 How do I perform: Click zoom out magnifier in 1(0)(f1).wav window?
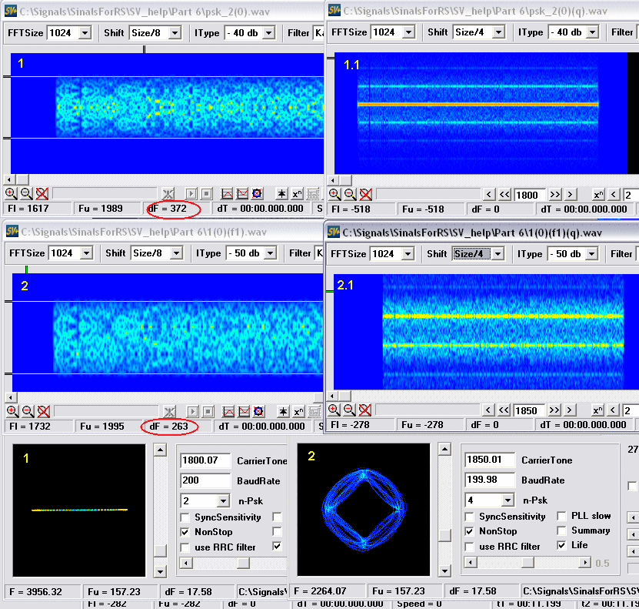27,411
